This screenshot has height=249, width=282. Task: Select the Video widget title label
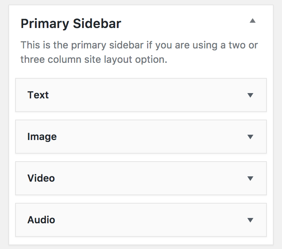pos(41,178)
